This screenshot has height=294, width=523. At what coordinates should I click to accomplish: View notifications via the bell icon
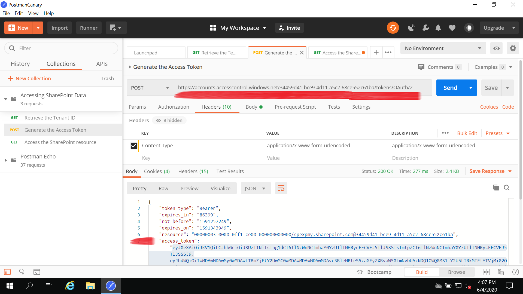438,27
